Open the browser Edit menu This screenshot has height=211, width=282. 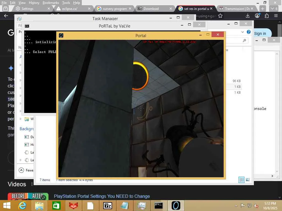tap(12, 3)
